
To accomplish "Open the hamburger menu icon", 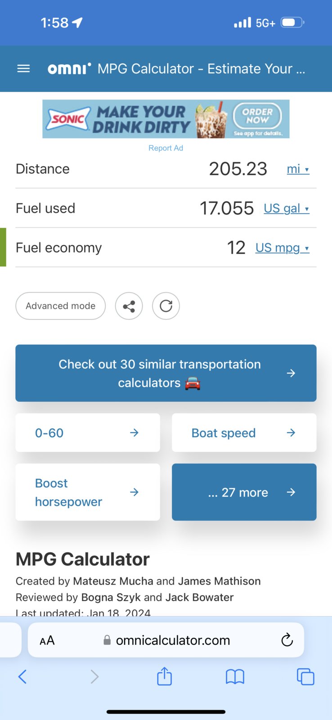I will tap(23, 69).
